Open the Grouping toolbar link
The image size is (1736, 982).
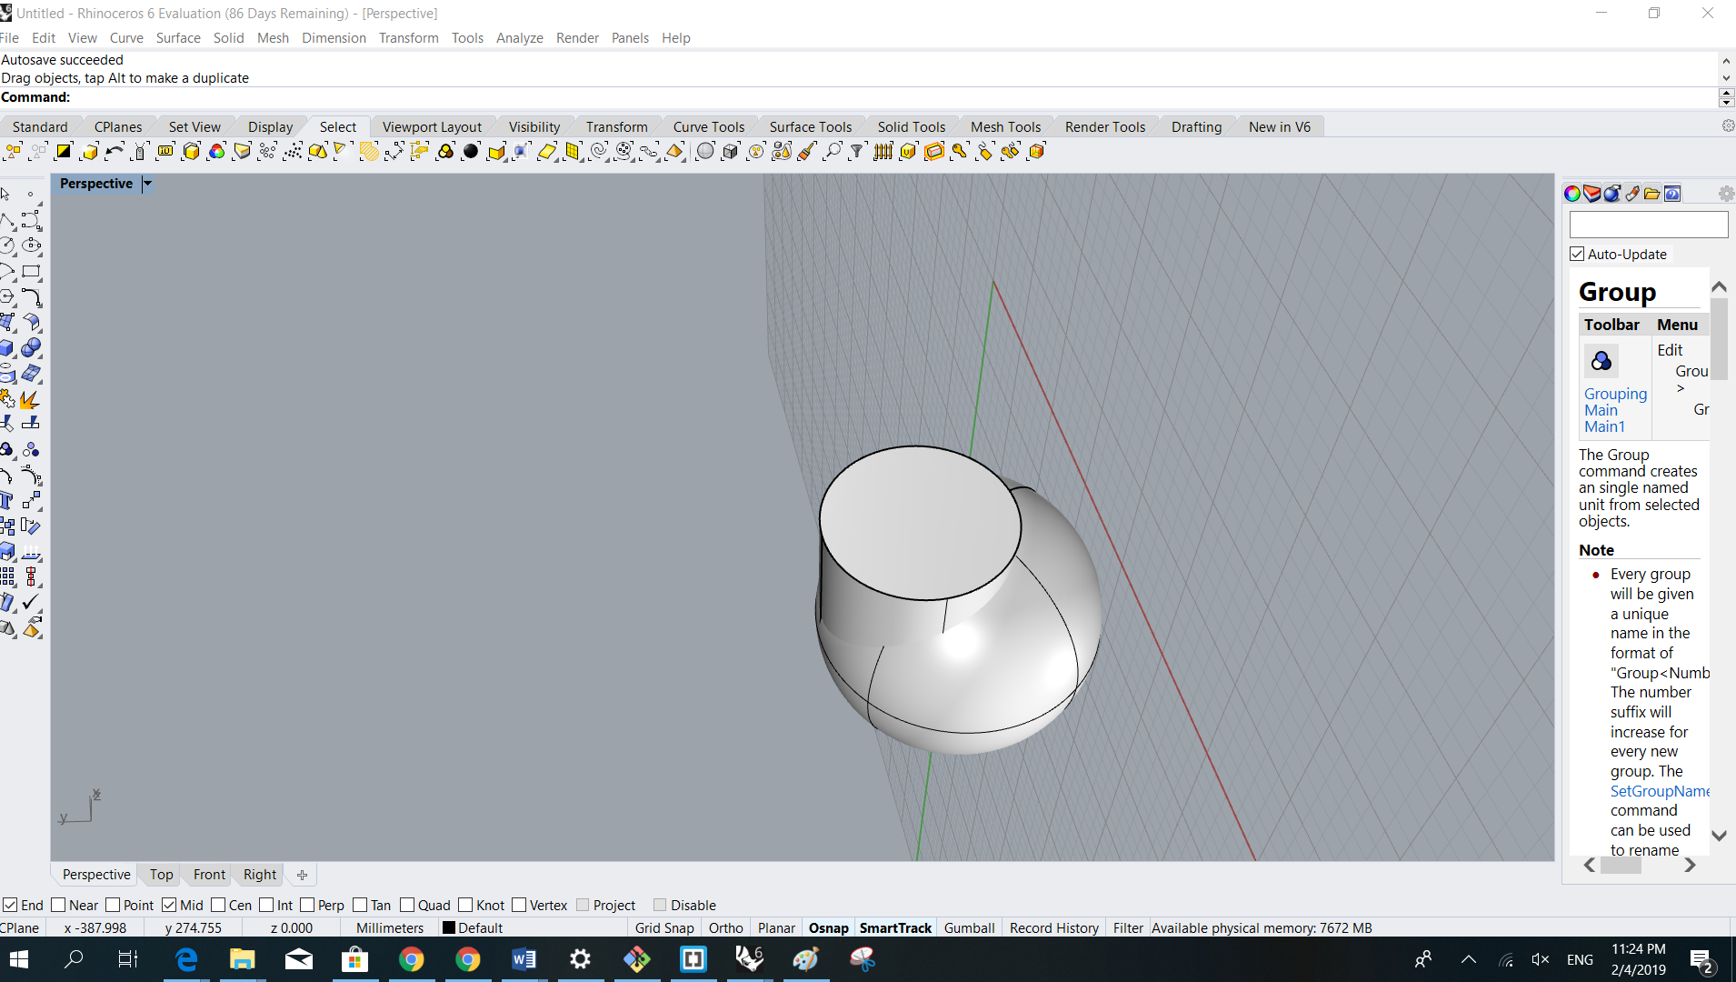(1615, 394)
